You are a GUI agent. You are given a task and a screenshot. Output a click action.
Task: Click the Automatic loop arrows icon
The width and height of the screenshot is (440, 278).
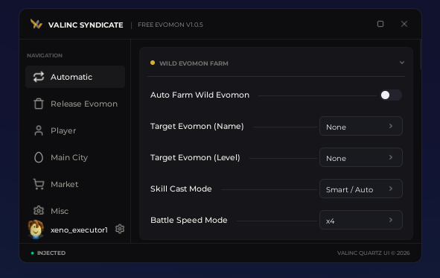pyautogui.click(x=39, y=77)
